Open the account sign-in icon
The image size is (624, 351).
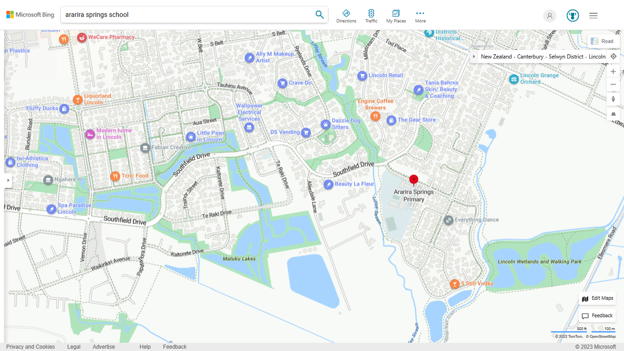coord(549,16)
